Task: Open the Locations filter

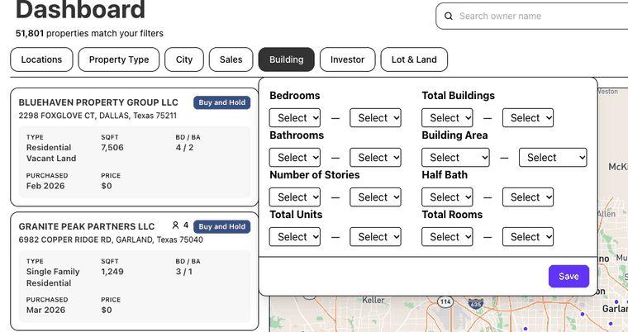Action: tap(41, 59)
